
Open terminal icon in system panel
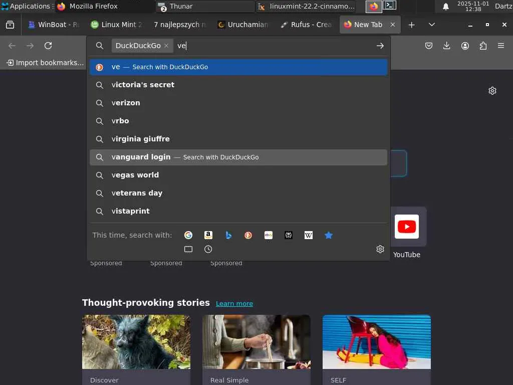point(390,6)
